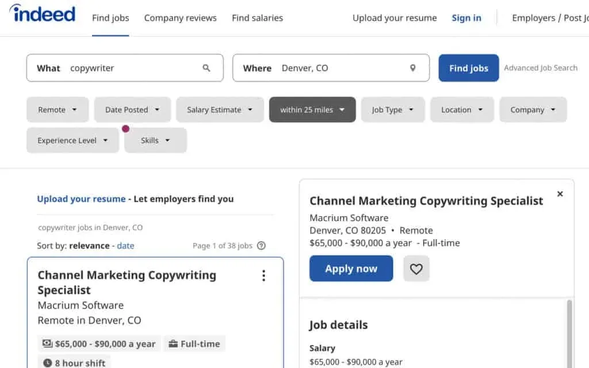The image size is (589, 368).
Task: Save job with the heart icon
Action: point(416,269)
